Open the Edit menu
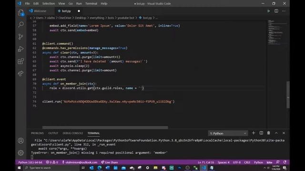Viewport: 305px width, 171px height. (x=36, y=3)
